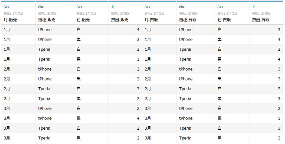Click the Abc type icon above 色.販売
The image size is (285, 144).
(79, 7)
